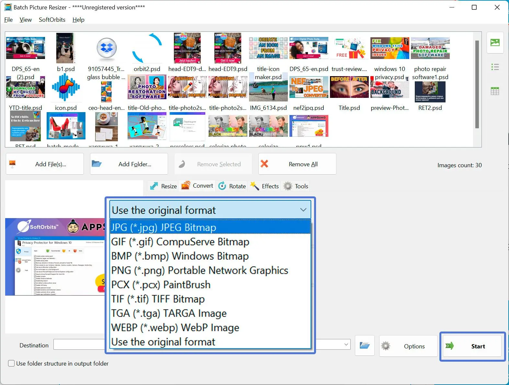
Task: Switch to details table view icon
Action: pyautogui.click(x=495, y=91)
